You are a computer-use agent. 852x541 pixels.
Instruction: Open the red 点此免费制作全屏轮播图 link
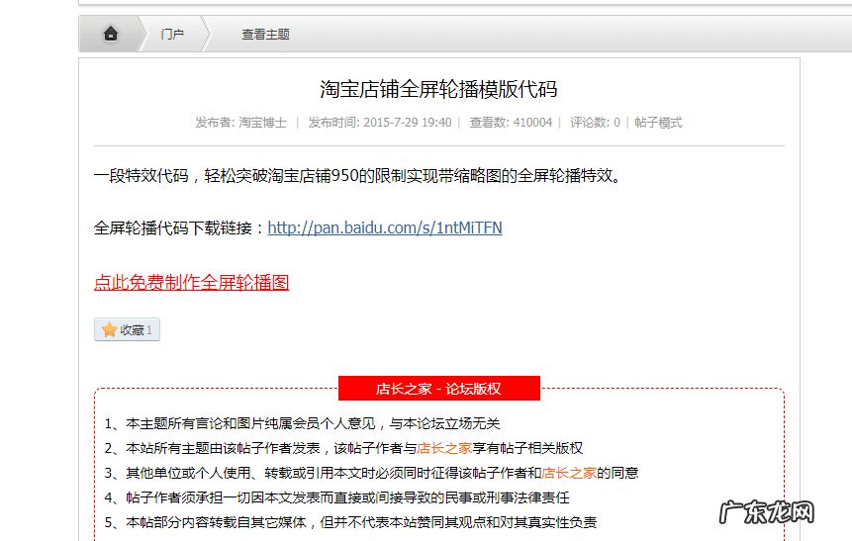pyautogui.click(x=191, y=283)
